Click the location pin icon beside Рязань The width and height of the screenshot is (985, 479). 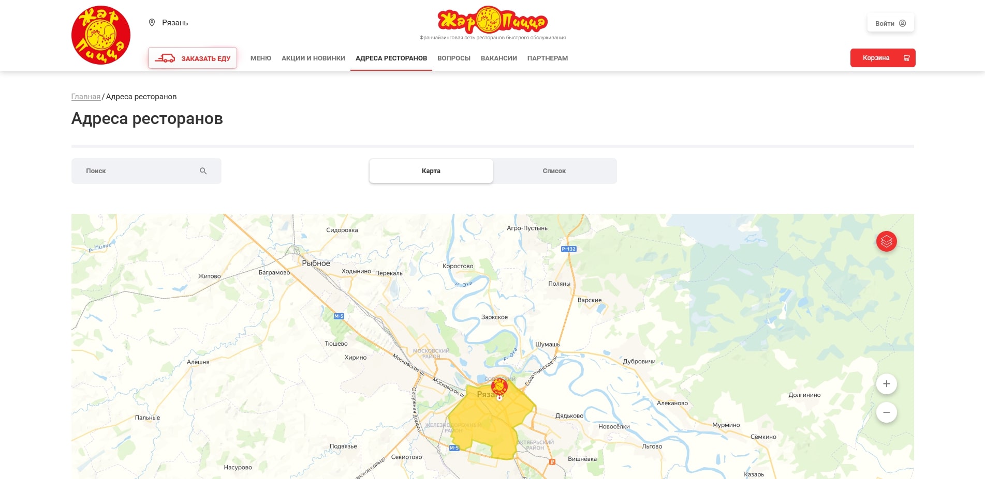[x=152, y=23]
